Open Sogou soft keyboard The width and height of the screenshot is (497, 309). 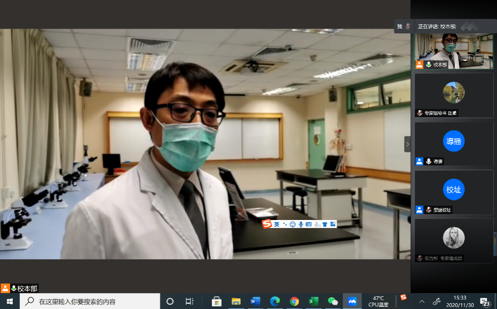tap(308, 224)
